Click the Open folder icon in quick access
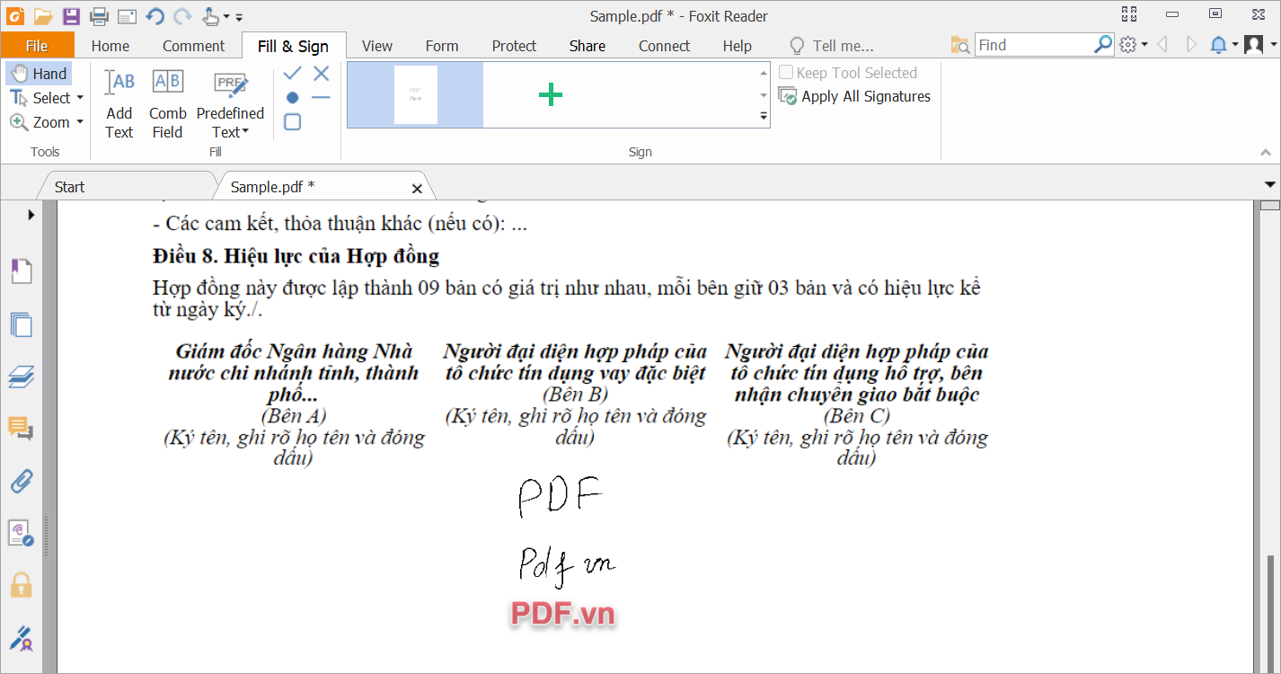This screenshot has height=674, width=1281. (43, 15)
